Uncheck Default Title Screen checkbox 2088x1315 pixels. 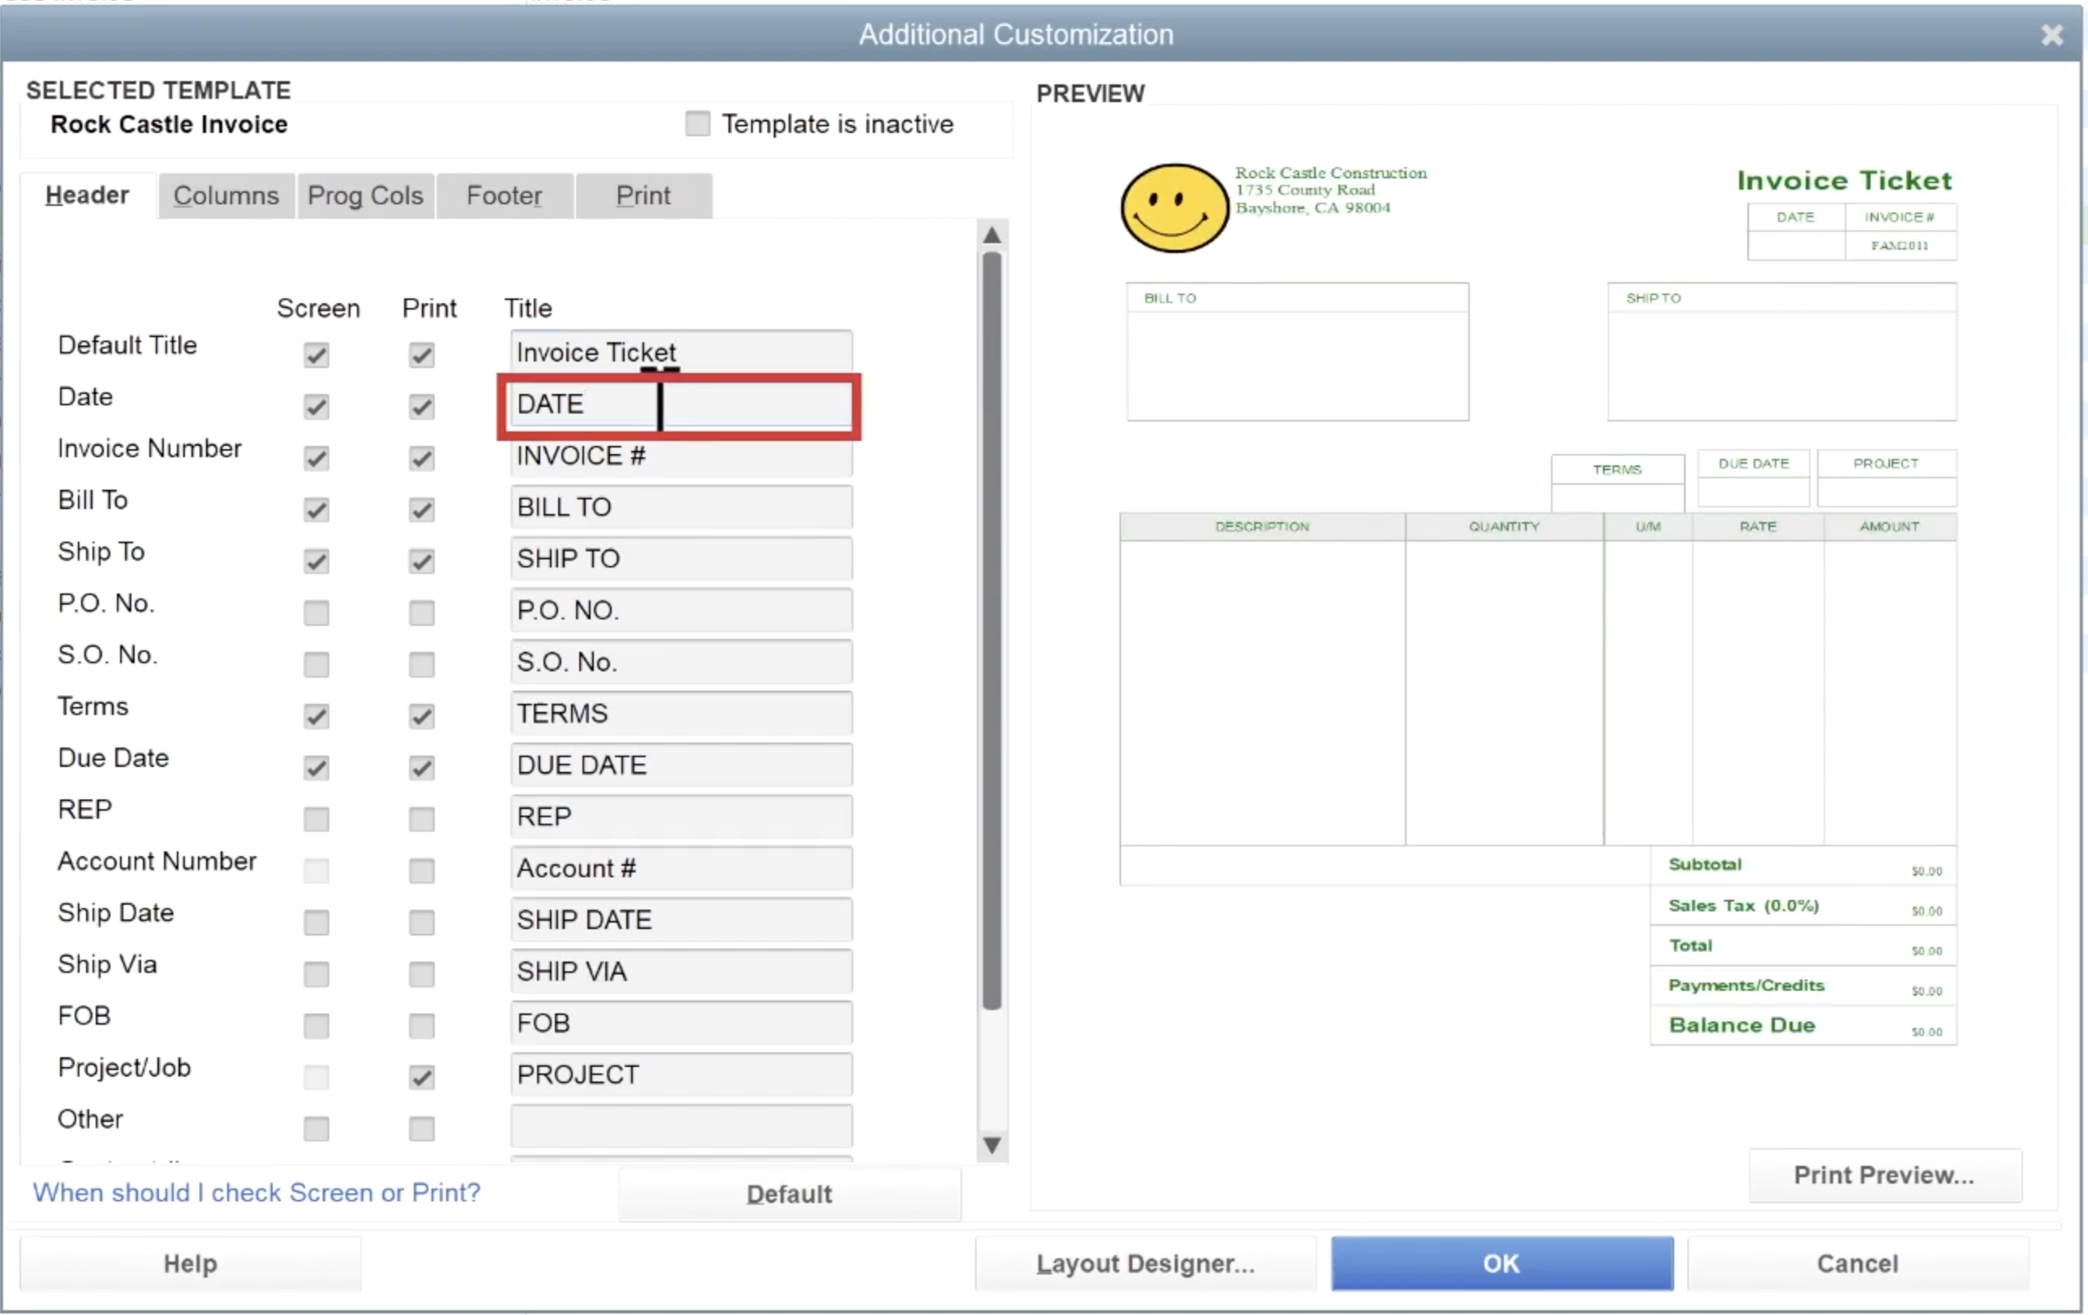point(316,354)
